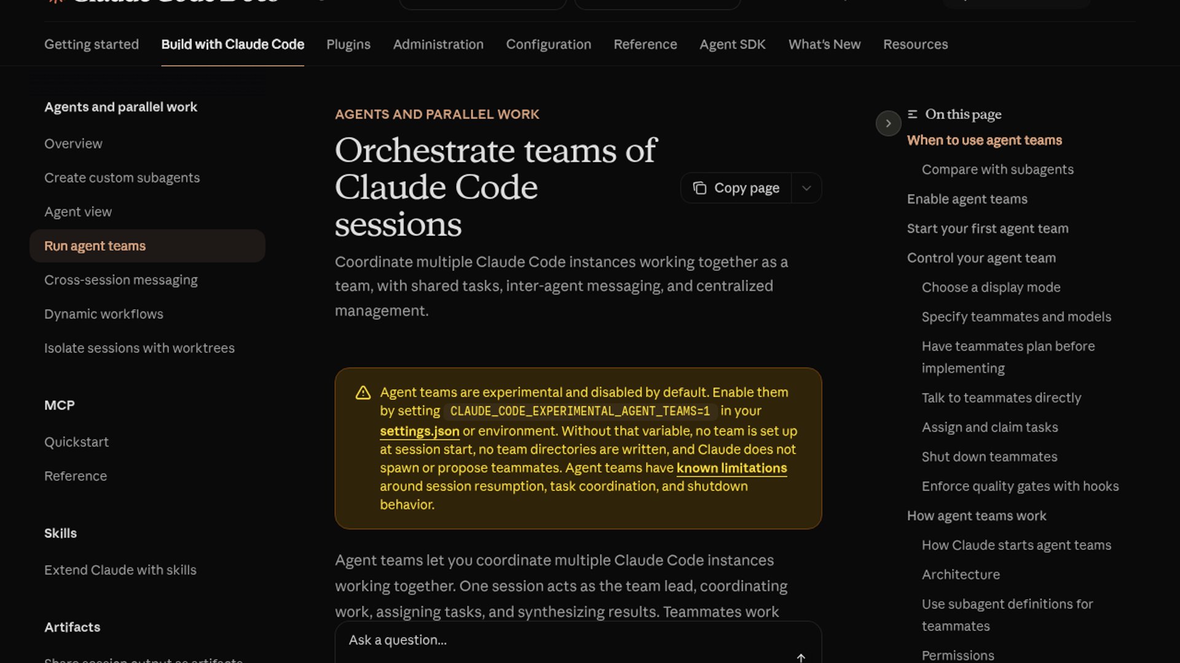Open the Getting started tab

[92, 44]
